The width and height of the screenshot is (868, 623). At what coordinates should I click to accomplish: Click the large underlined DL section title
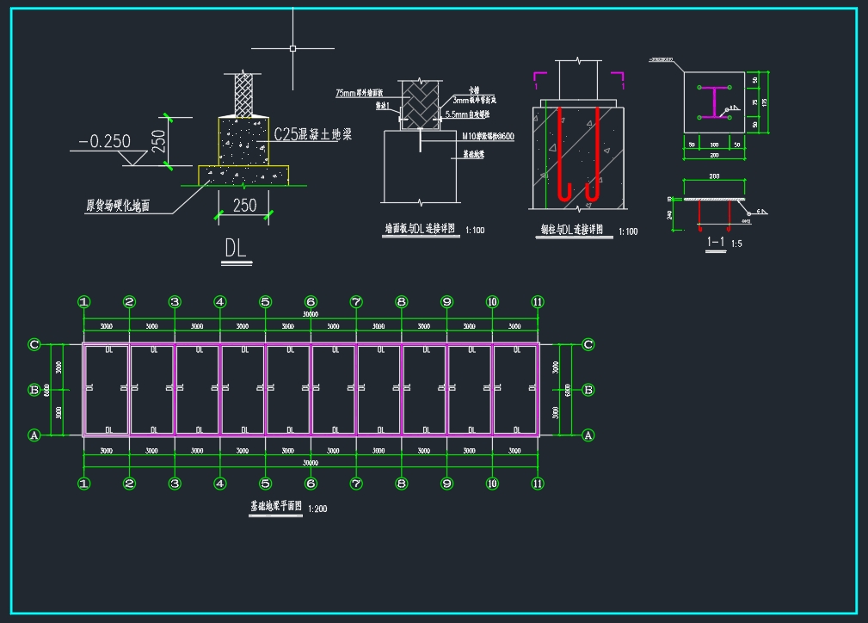pyautogui.click(x=236, y=248)
